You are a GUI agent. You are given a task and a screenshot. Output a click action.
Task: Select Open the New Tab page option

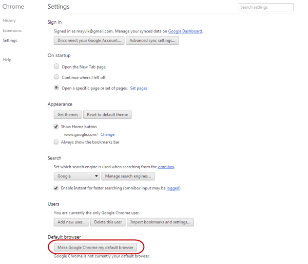tap(56, 66)
